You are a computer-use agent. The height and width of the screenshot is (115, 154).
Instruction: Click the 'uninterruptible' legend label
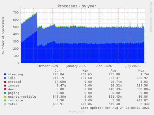22,97
